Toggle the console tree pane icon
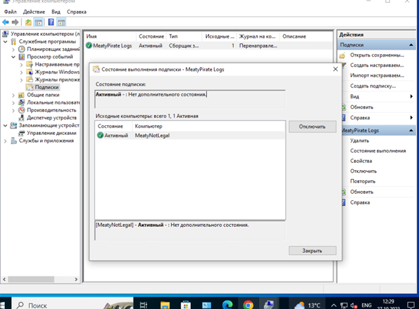 click(x=38, y=22)
